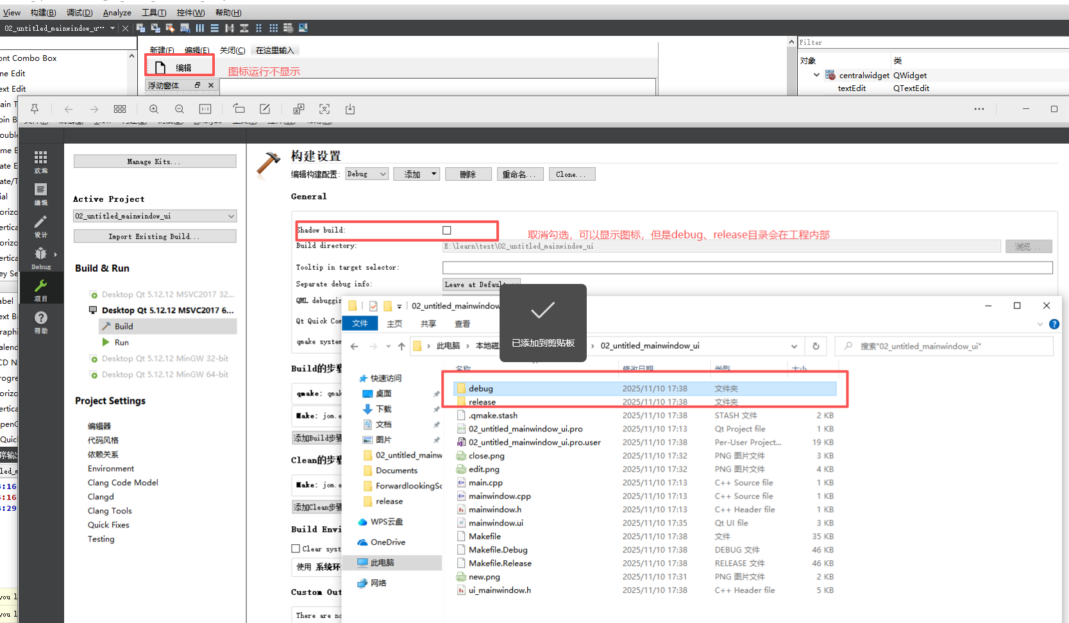The image size is (1069, 623).
Task: Click the 添加Build步骤 button
Action: pos(317,438)
